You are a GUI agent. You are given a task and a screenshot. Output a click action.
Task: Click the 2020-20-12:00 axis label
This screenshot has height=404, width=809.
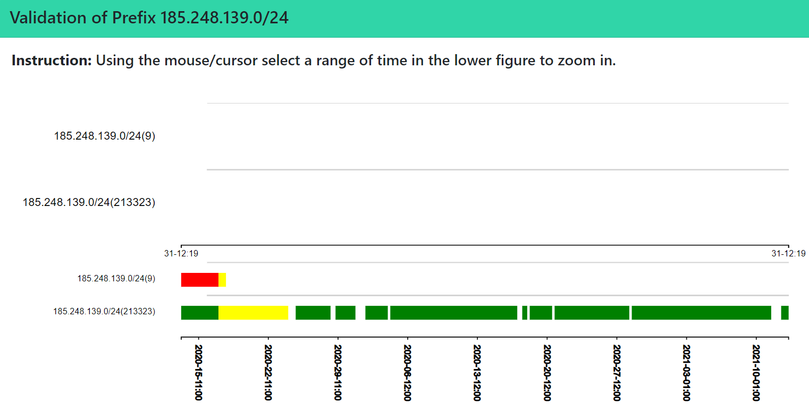[x=547, y=372]
